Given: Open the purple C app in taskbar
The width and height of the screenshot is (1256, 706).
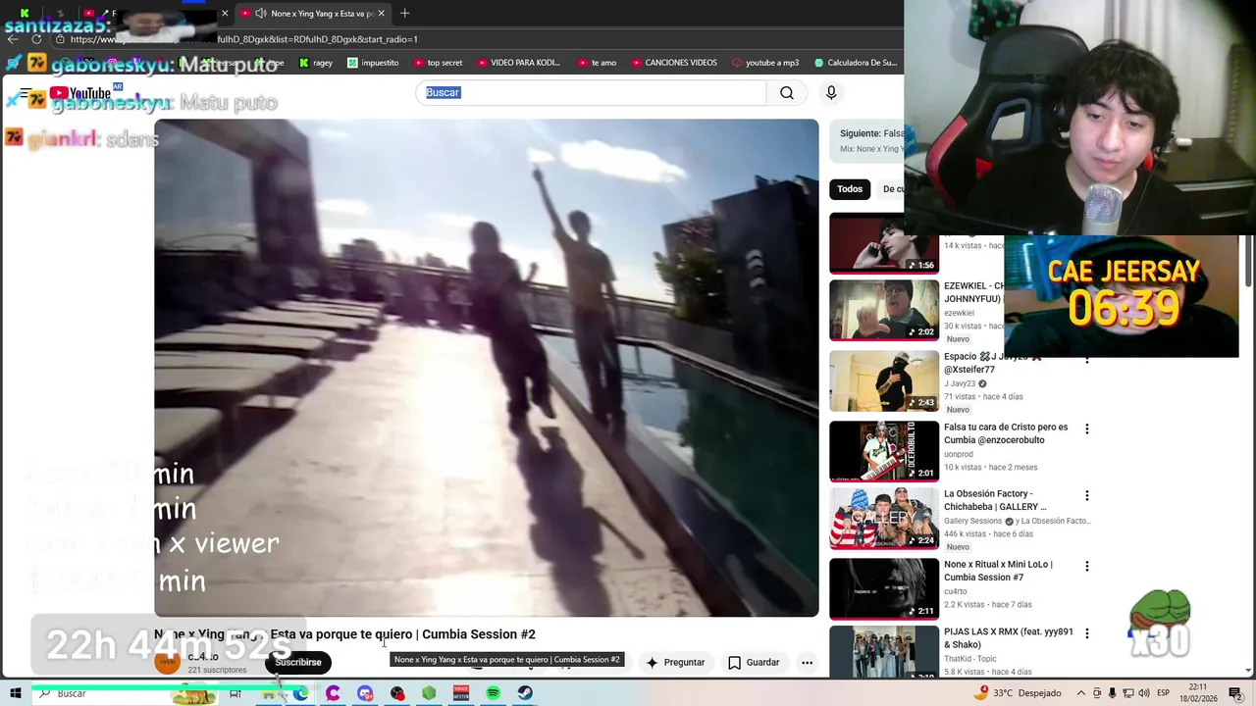Looking at the screenshot, I should click(x=333, y=693).
